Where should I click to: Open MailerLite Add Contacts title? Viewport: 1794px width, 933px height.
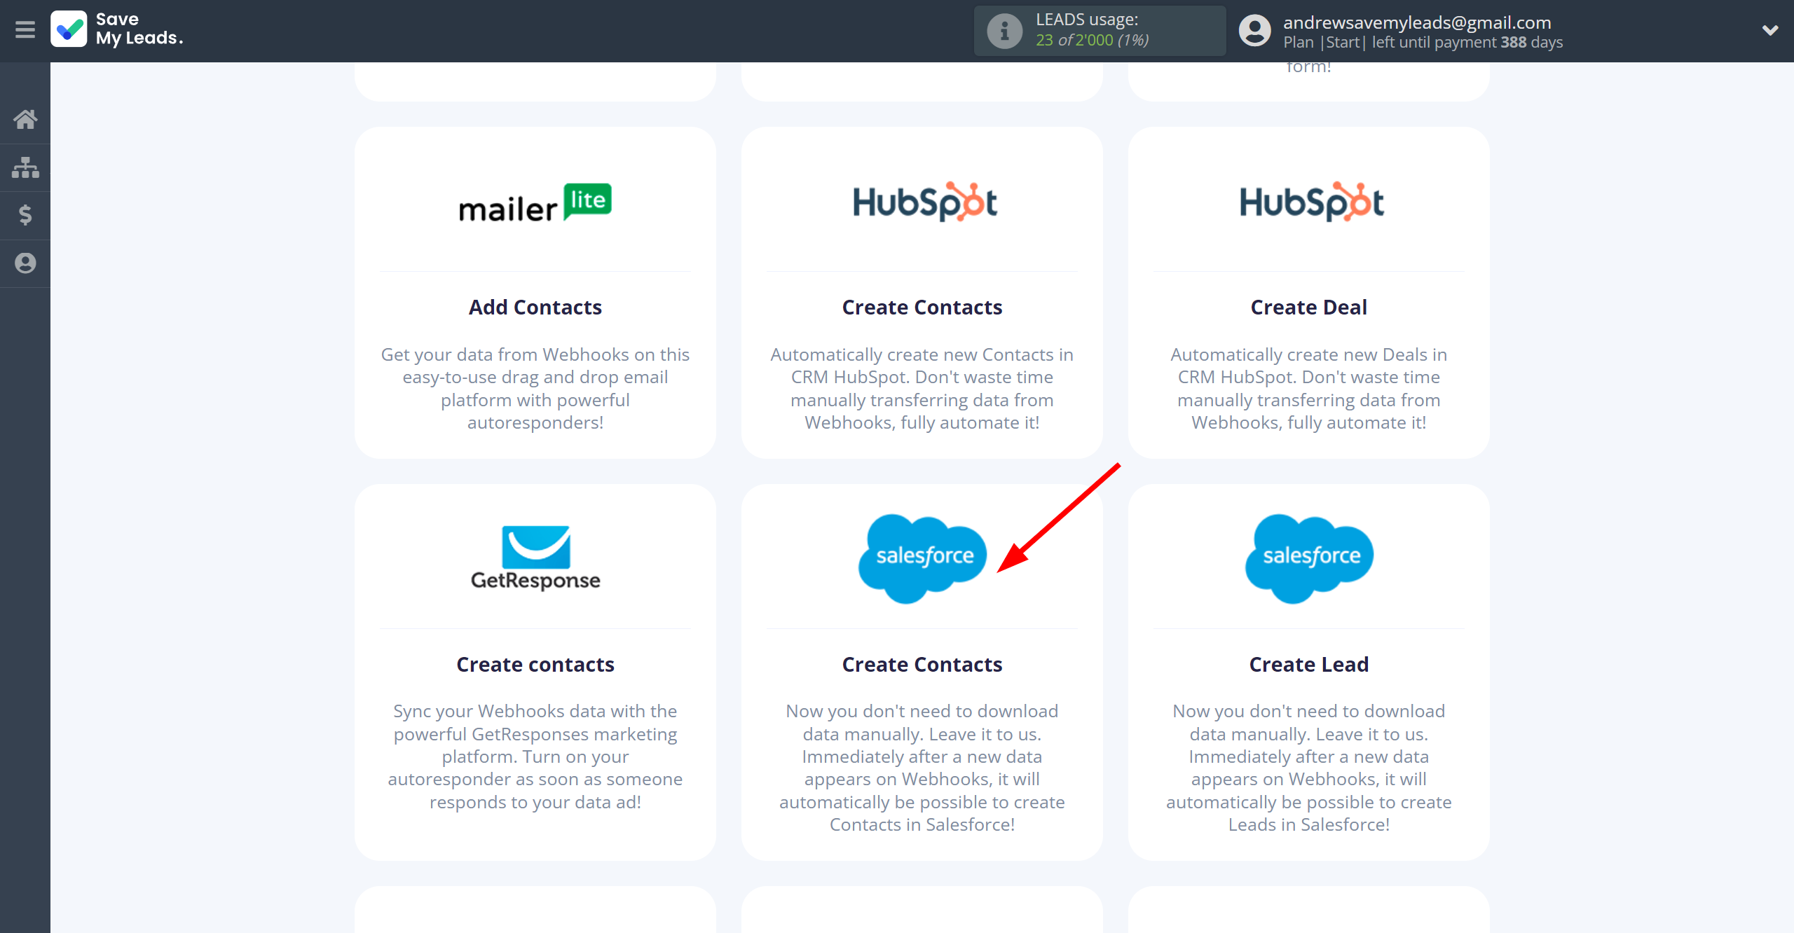[x=535, y=307]
